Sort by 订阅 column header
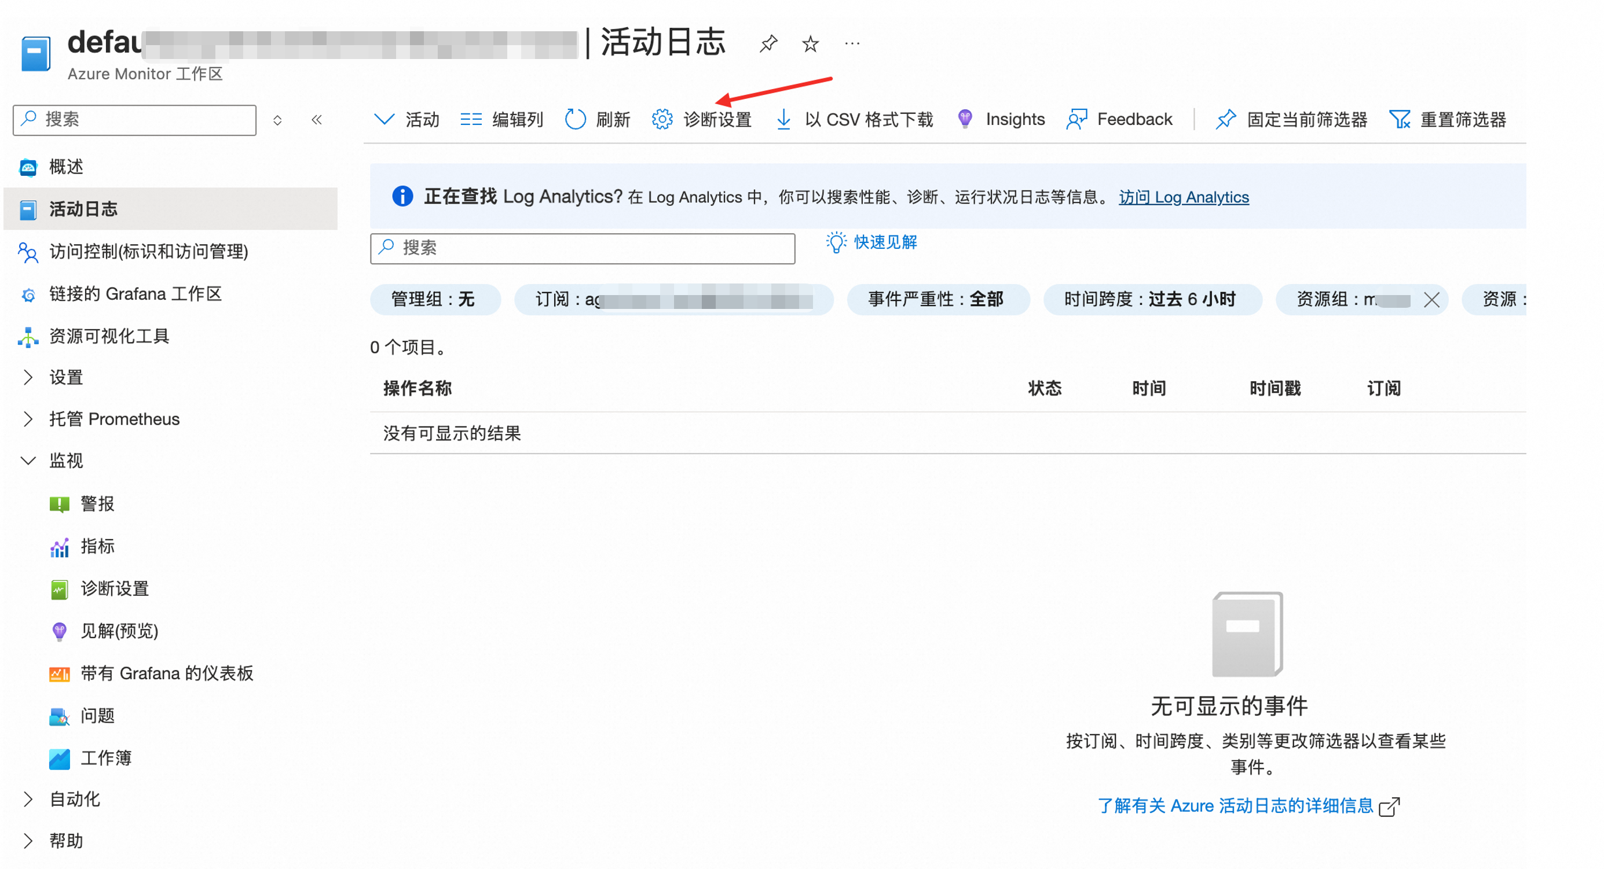Viewport: 1604px width, 869px height. [1383, 389]
